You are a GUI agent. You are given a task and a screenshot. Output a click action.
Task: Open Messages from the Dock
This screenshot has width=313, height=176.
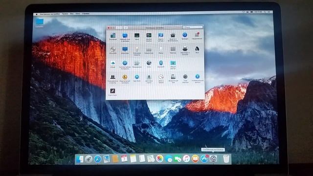(169, 159)
